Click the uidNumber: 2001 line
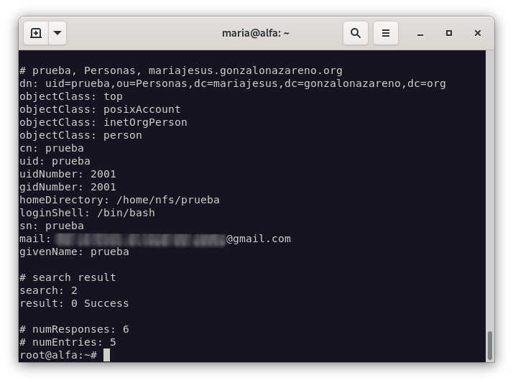513x383 pixels. point(68,174)
